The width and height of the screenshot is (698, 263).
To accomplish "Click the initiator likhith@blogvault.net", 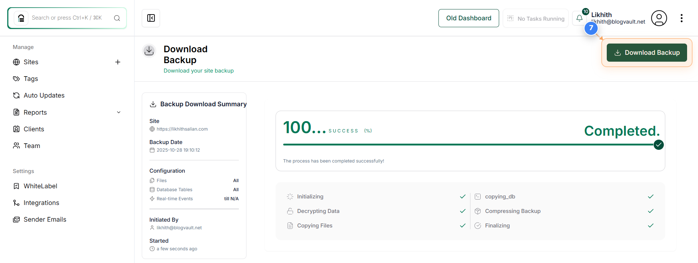I will [x=179, y=228].
